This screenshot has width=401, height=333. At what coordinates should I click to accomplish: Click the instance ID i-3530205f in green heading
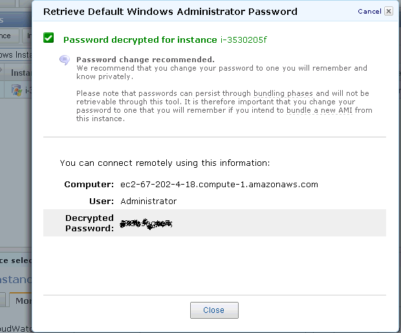pyautogui.click(x=244, y=40)
